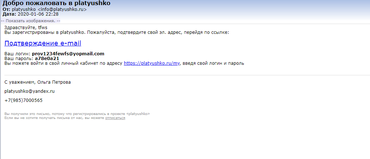Click the greeting Здравствуйте, tfws
Image resolution: width=370 pixels, height=159 pixels.
coord(26,28)
